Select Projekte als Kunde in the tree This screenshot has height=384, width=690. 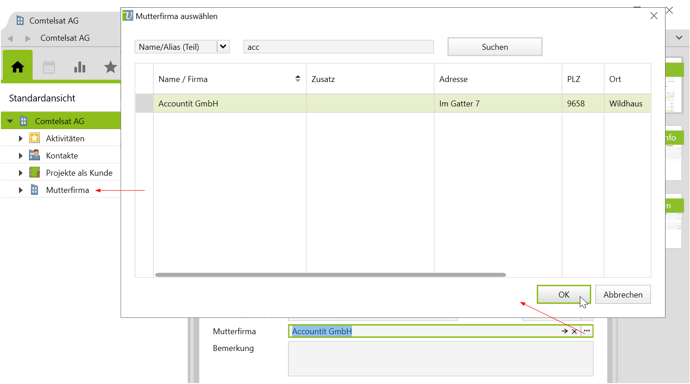click(x=79, y=173)
